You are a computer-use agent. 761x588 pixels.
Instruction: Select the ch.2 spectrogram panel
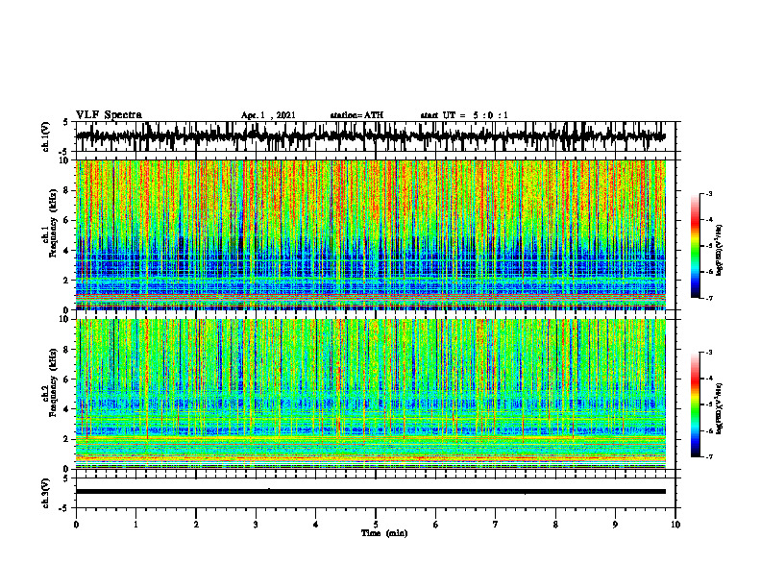(371, 394)
